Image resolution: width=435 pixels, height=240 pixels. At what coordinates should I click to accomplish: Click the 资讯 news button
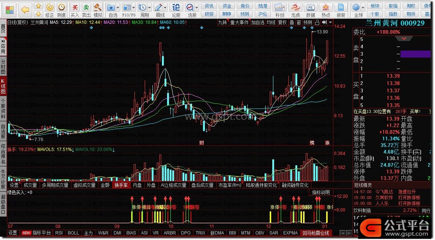pyautogui.click(x=209, y=6)
